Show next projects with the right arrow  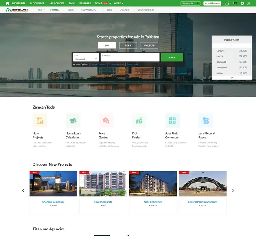tap(233, 190)
